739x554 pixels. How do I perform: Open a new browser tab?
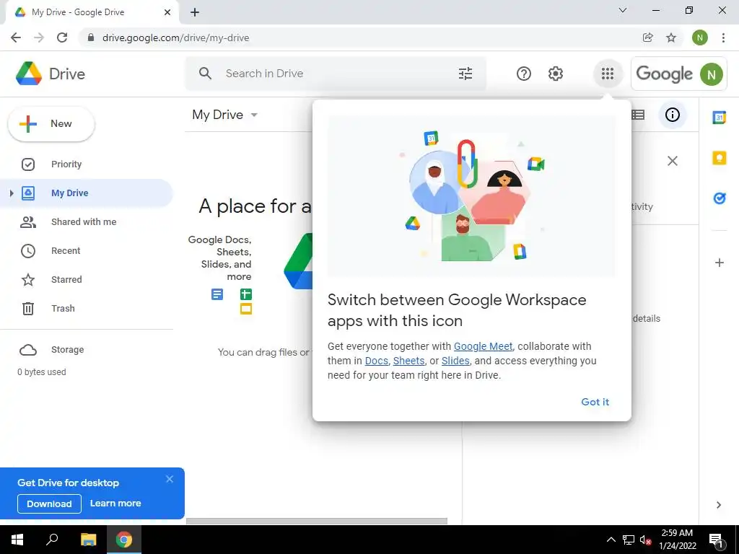point(195,12)
